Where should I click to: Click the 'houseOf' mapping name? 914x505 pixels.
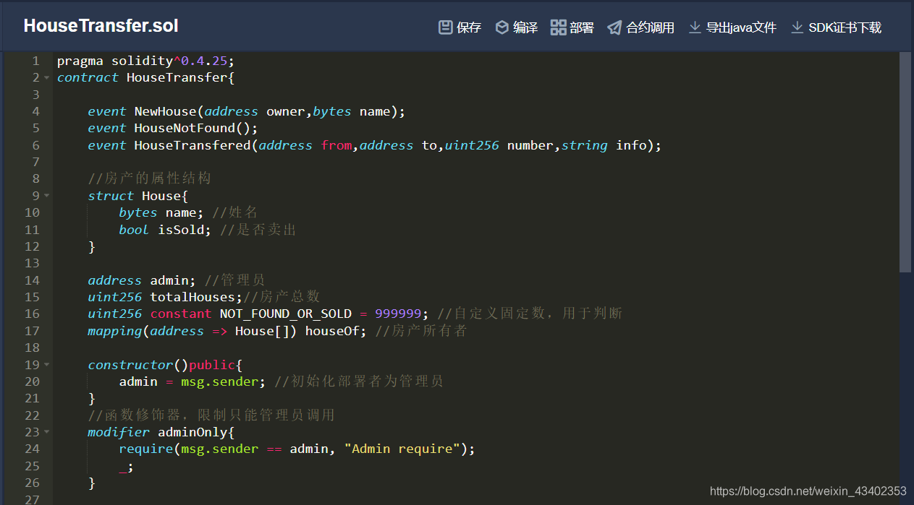pos(332,331)
